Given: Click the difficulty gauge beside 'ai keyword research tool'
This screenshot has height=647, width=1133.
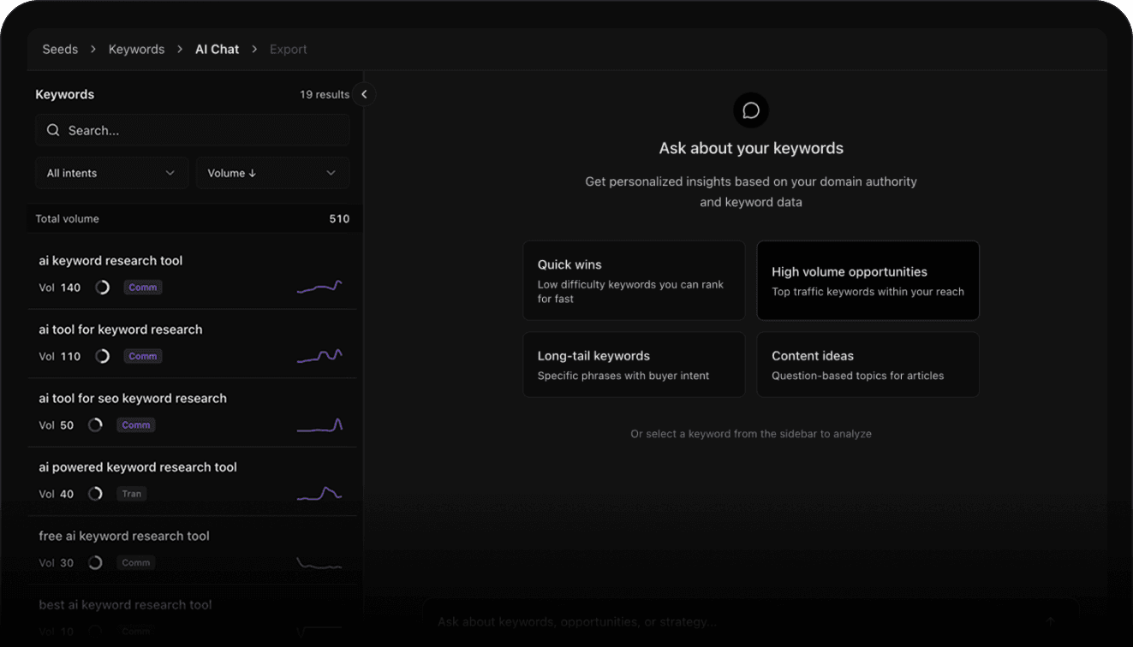Looking at the screenshot, I should coord(103,287).
